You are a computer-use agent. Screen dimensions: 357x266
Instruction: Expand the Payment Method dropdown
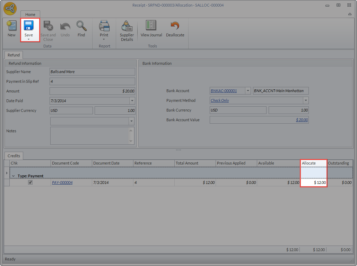pos(306,100)
